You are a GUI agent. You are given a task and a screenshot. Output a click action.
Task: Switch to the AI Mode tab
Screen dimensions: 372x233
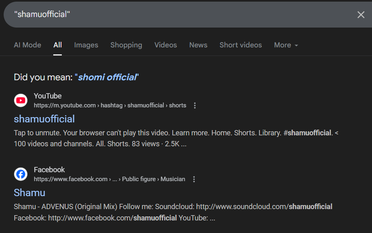[28, 45]
